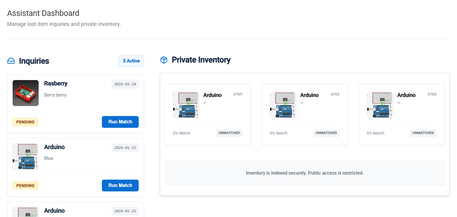Run Match for the Rasberry inquiry
The width and height of the screenshot is (457, 217).
pyautogui.click(x=120, y=122)
